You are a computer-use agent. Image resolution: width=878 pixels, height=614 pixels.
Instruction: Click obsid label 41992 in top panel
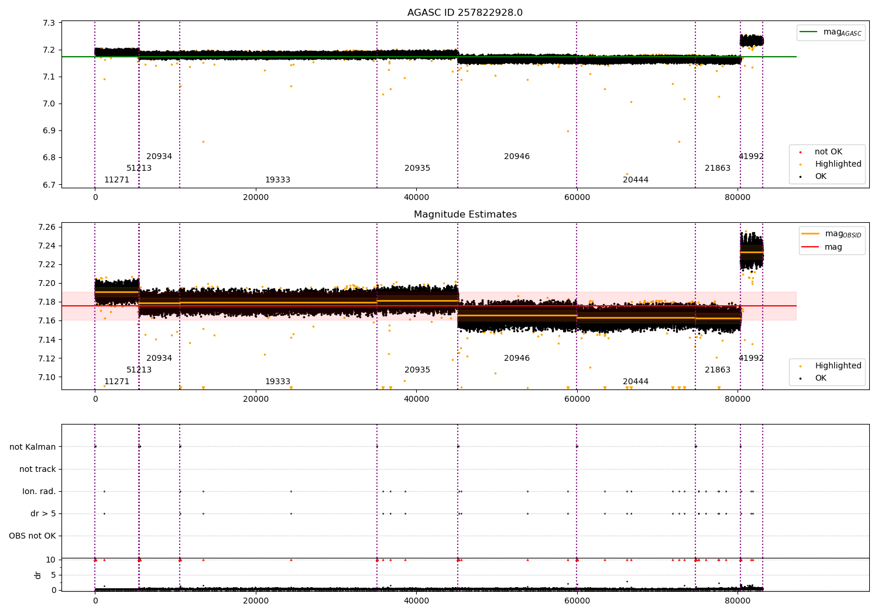click(x=751, y=157)
